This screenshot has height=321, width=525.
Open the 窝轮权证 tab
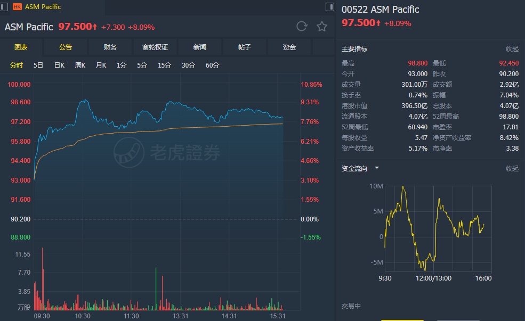click(155, 47)
